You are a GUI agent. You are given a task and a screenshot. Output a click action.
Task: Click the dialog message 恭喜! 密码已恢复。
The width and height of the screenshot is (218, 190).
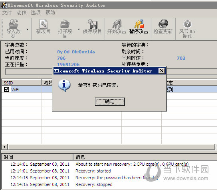click(99, 85)
